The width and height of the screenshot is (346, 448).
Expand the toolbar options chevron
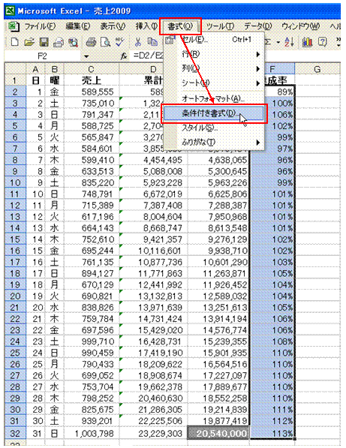coord(338,42)
